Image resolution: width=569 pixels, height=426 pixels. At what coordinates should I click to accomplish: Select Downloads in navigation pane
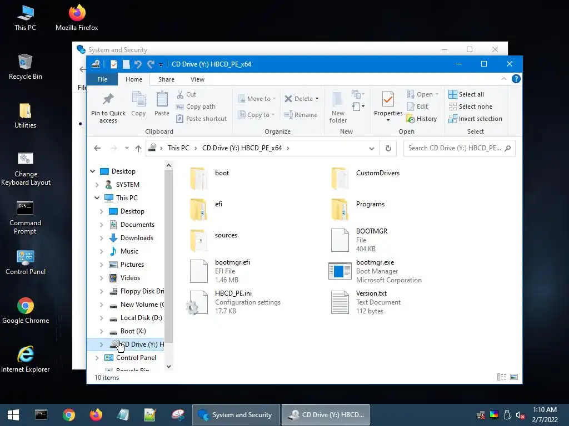tap(137, 238)
